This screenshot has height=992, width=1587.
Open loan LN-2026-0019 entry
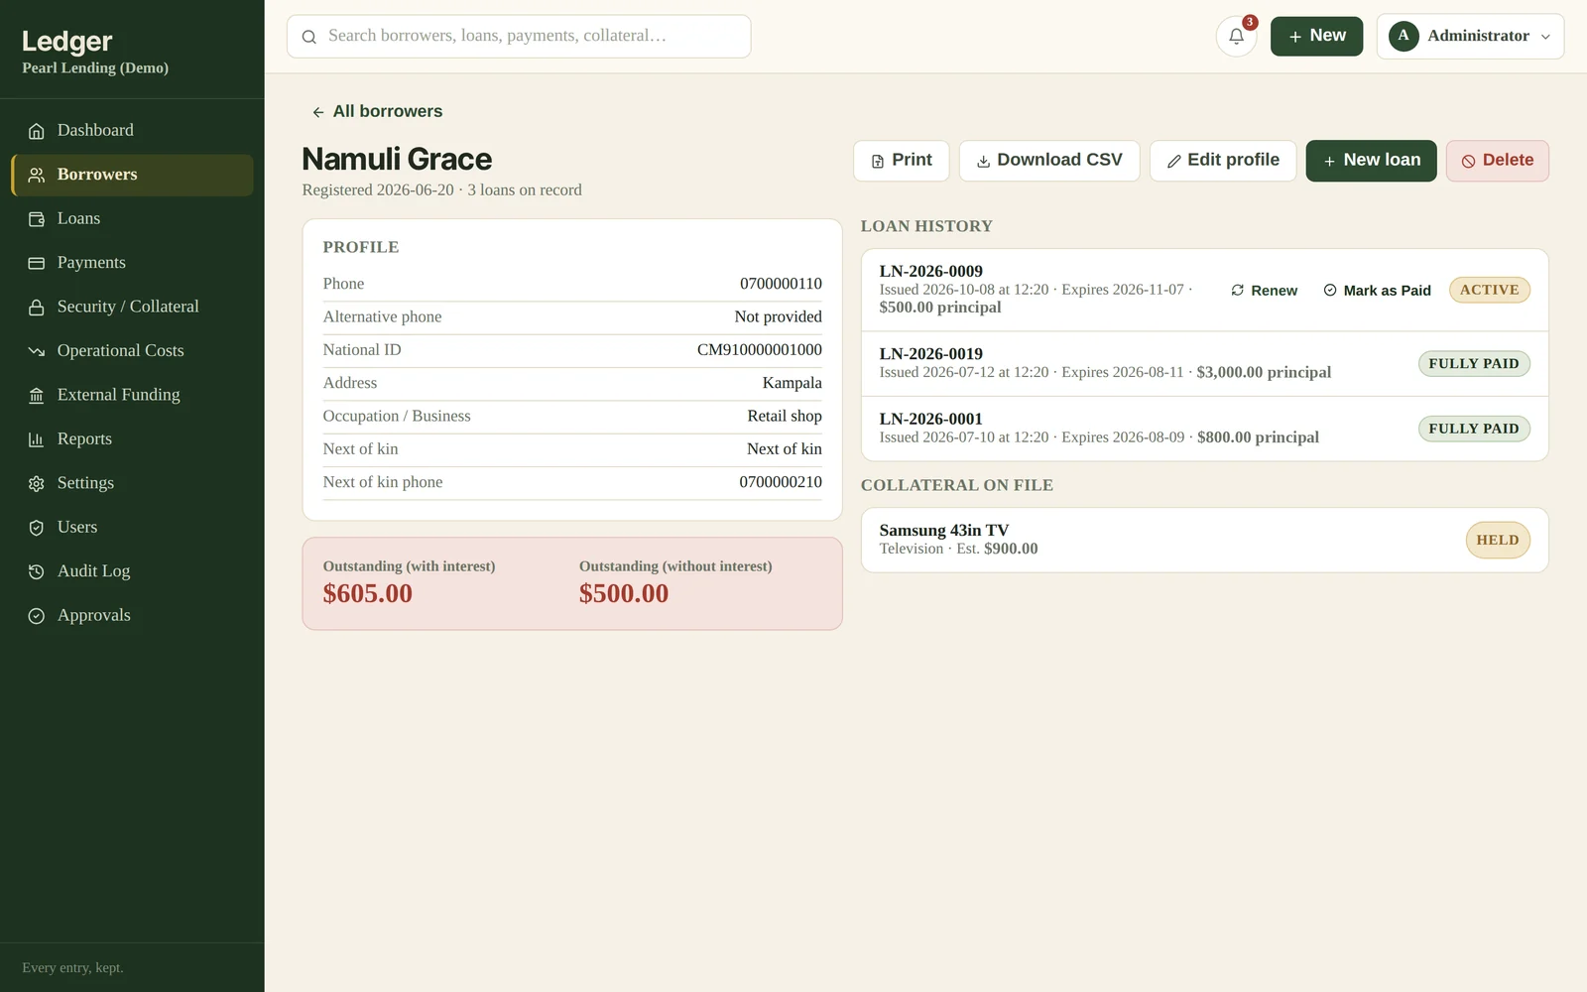click(x=1204, y=363)
